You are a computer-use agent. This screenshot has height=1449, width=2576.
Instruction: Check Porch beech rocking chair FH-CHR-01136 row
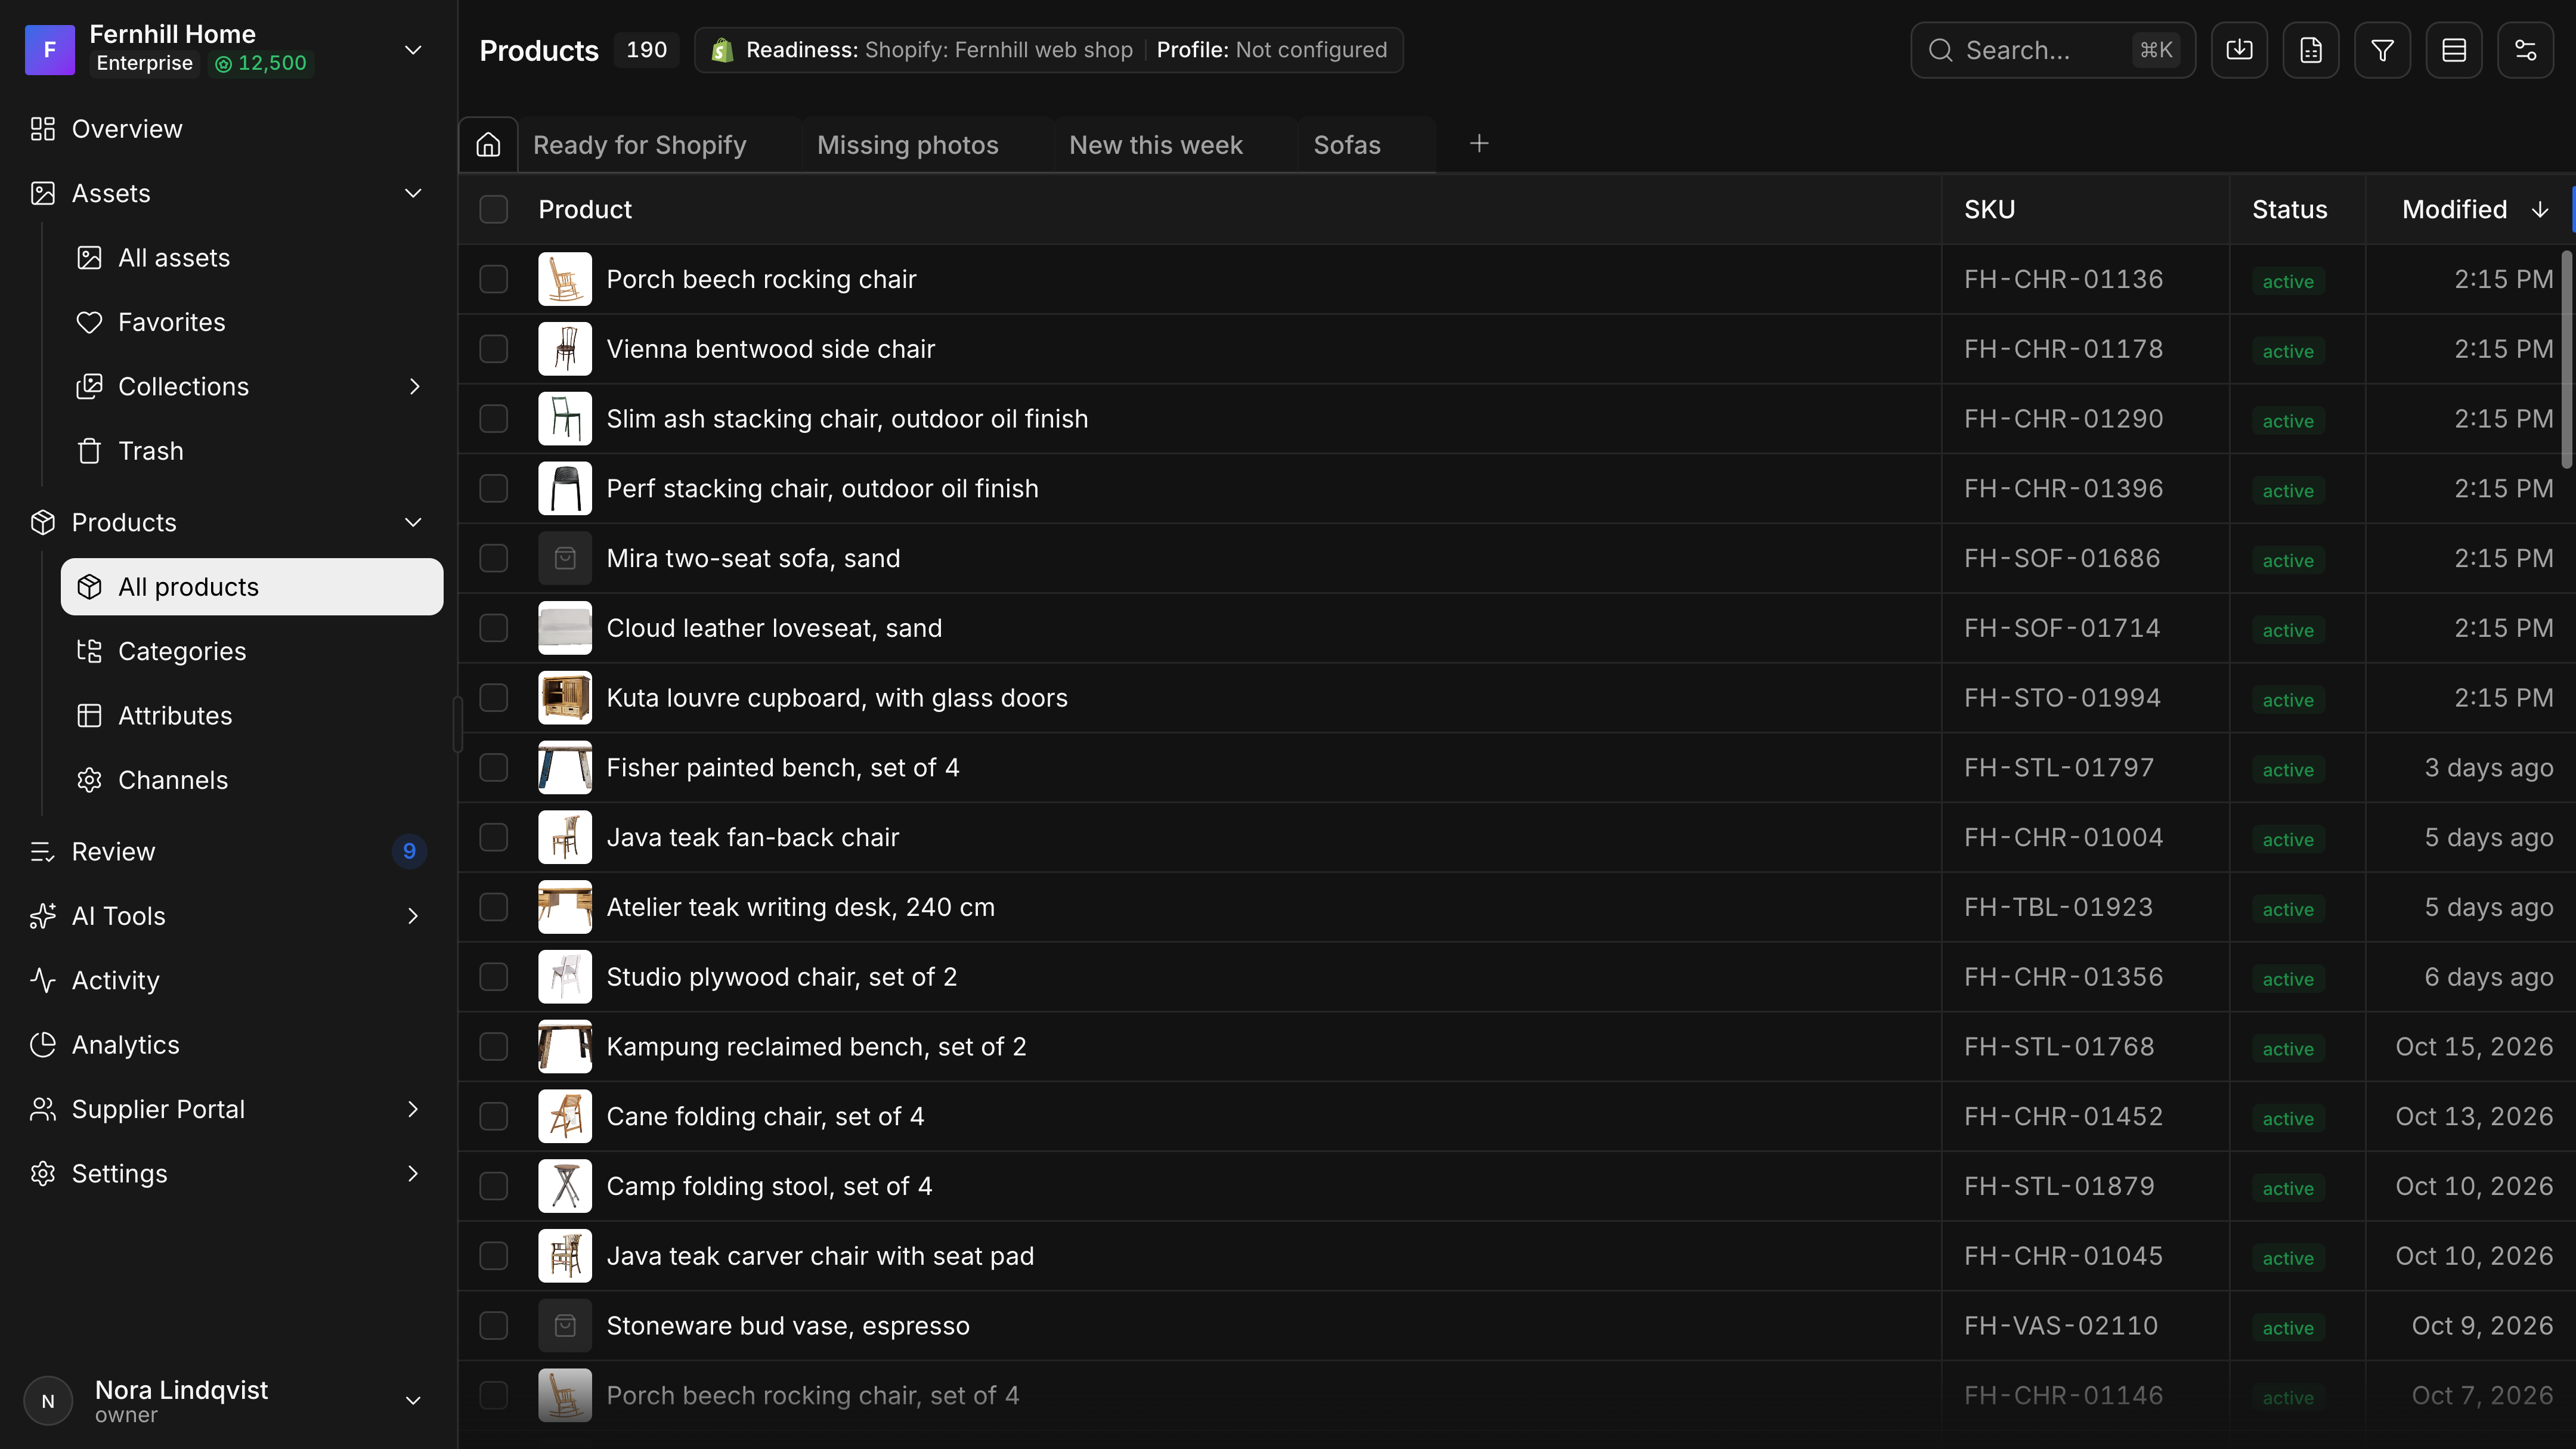coord(494,279)
